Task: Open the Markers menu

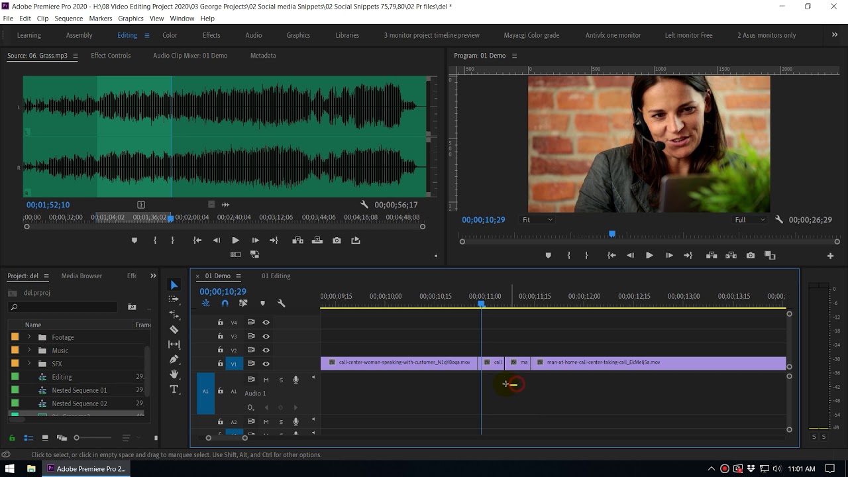Action: tap(101, 19)
